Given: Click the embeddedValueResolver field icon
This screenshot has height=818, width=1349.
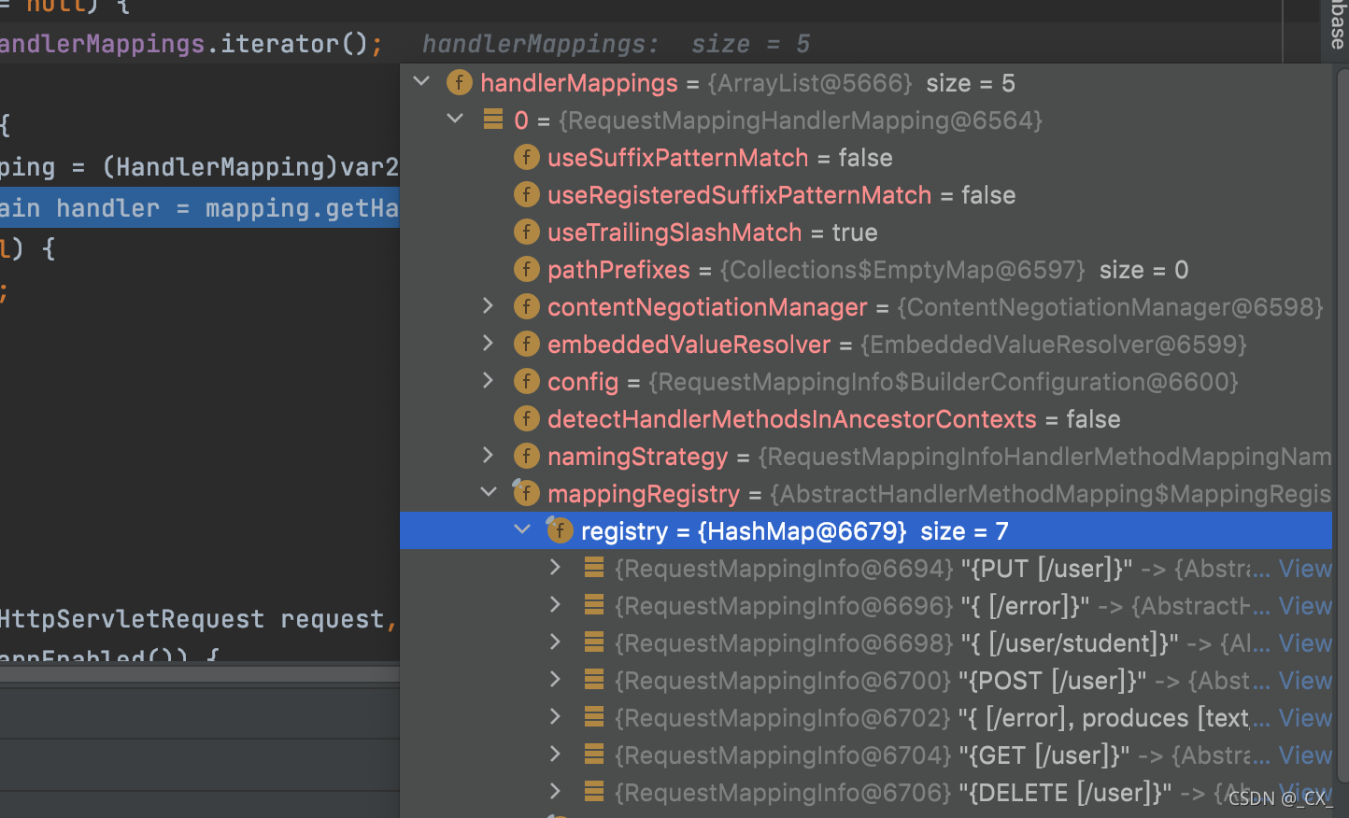Looking at the screenshot, I should coord(526,344).
